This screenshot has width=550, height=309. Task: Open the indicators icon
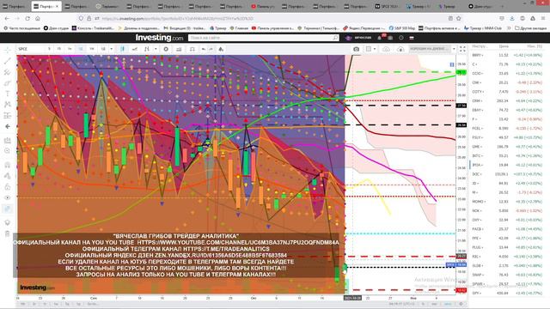(x=147, y=49)
